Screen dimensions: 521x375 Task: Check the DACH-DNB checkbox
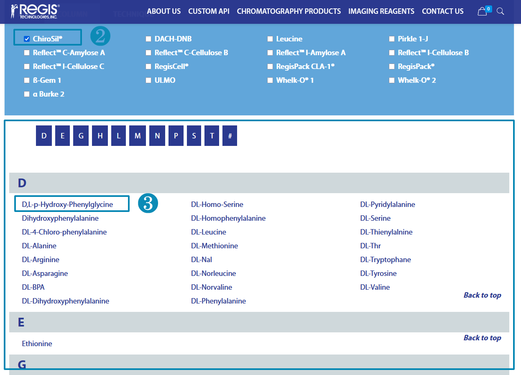click(148, 39)
